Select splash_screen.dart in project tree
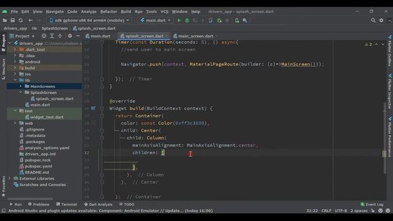Screen dimensions: 393x221 point(55,98)
